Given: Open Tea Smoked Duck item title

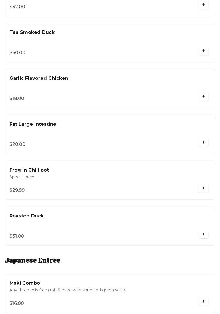Looking at the screenshot, I should 32,32.
